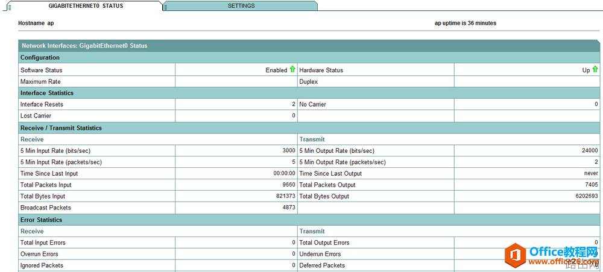Click the 'Enabled' status value
Image resolution: width=603 pixels, height=272 pixels.
pos(276,70)
